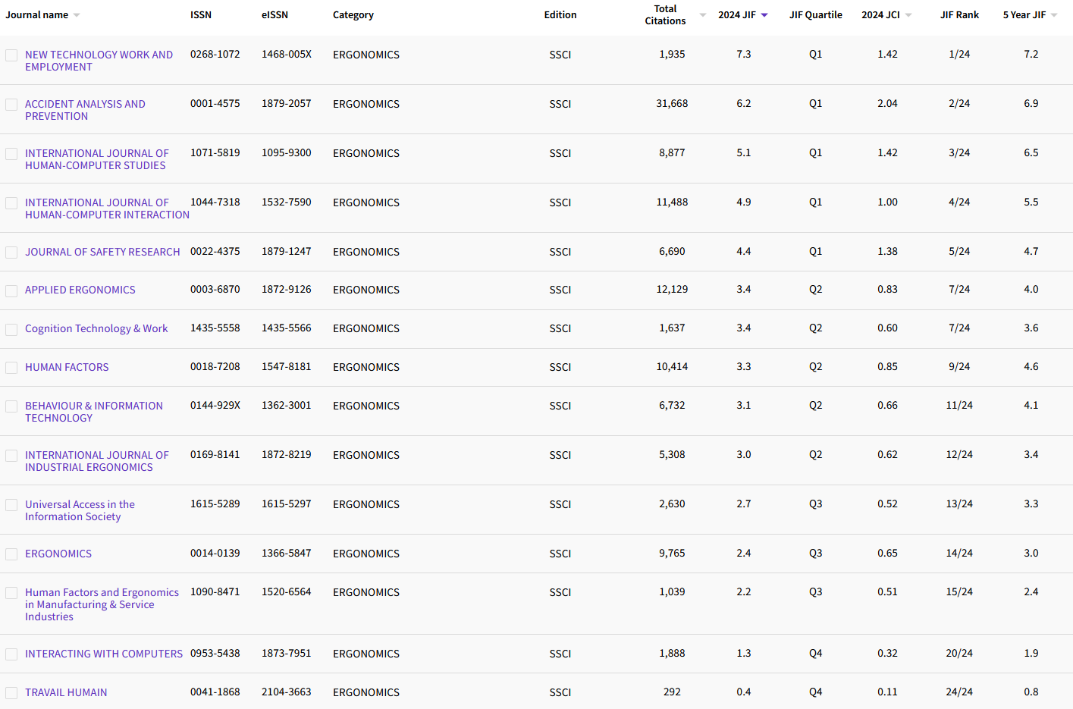Click the Category column header

[353, 14]
